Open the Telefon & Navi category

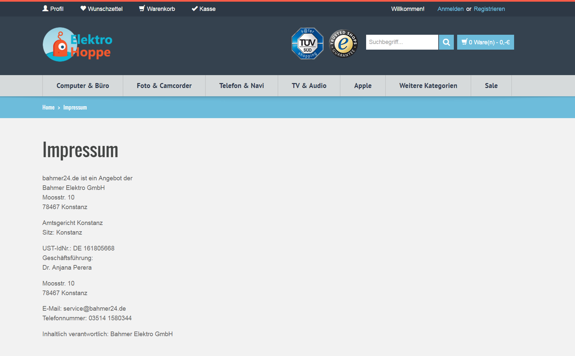point(242,86)
